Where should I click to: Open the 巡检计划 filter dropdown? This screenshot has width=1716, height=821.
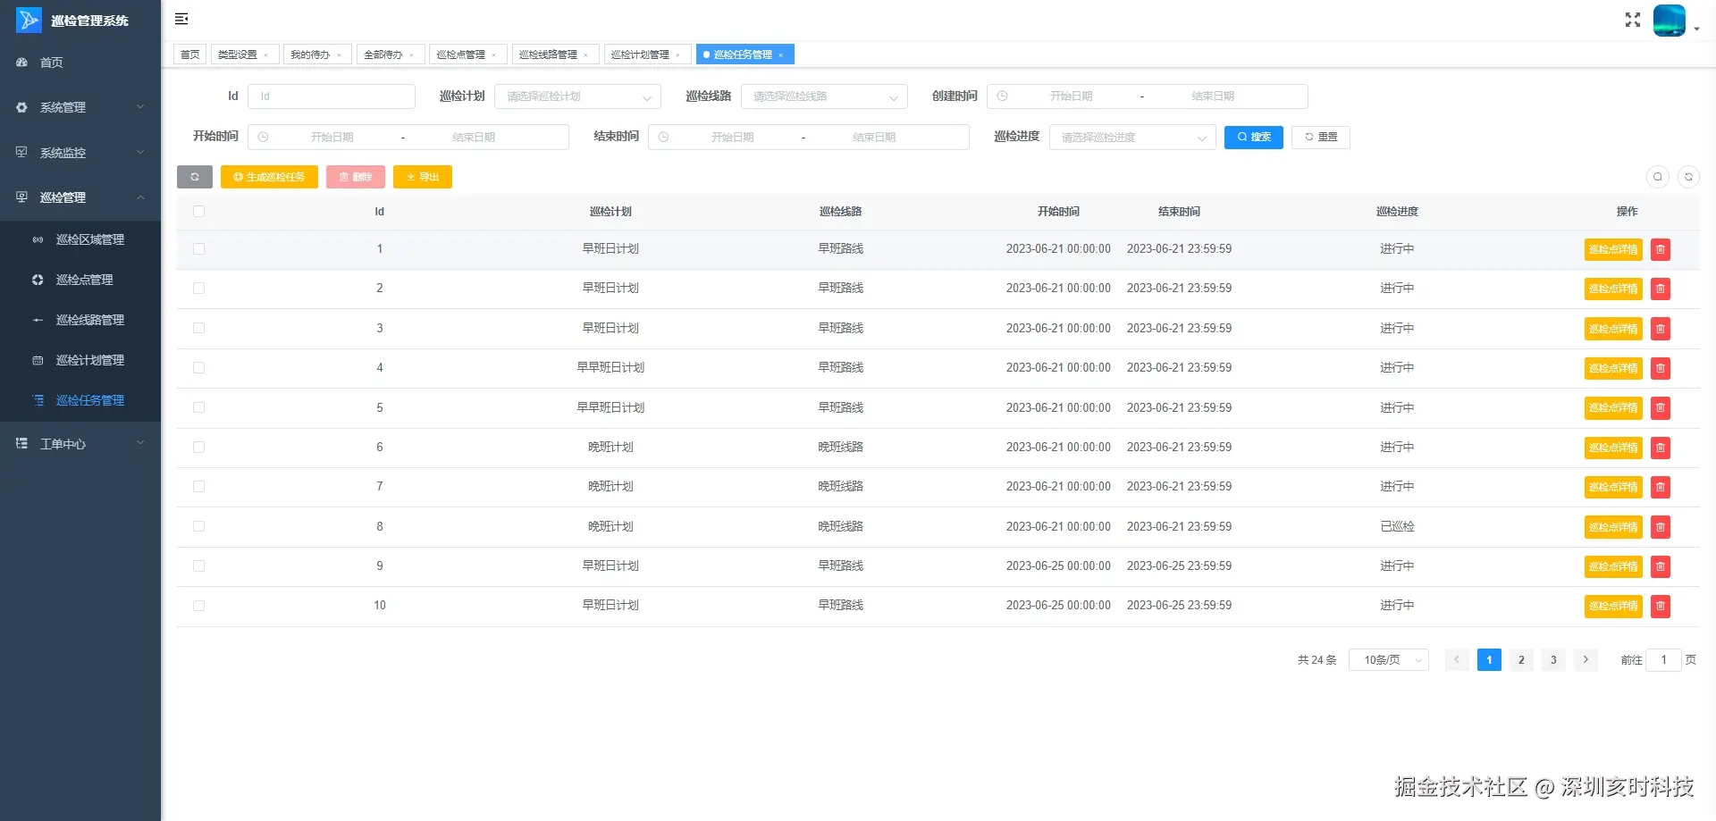tap(577, 96)
